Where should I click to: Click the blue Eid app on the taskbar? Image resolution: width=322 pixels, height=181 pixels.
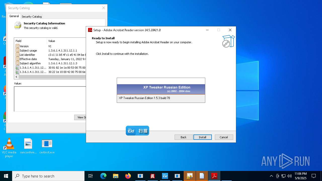(x=165, y=176)
